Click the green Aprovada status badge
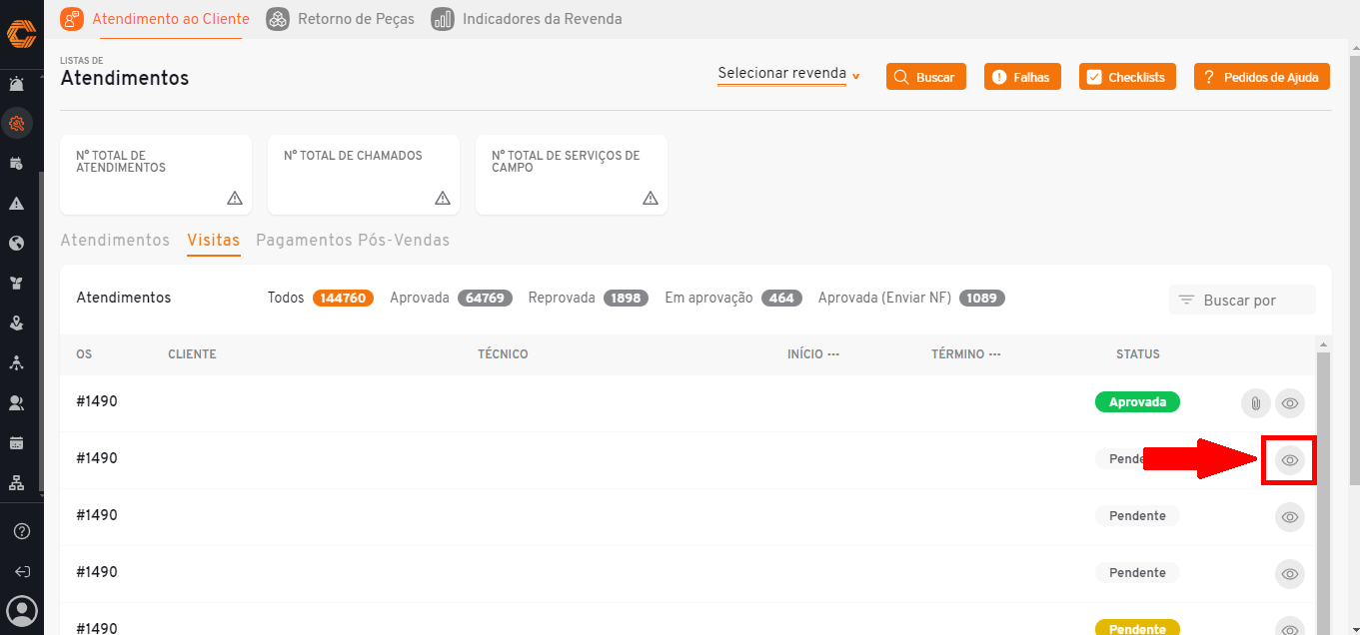The image size is (1360, 635). point(1137,401)
